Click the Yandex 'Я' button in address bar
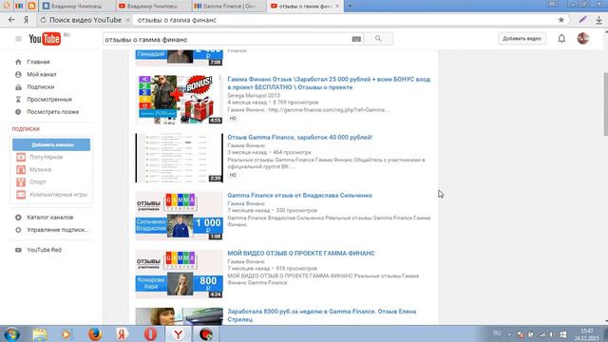This screenshot has width=608, height=342. coord(26,20)
